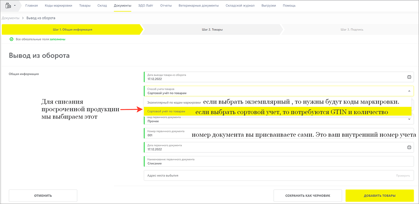Open the Складской журнал section
Viewport: 419px width, 204px height.
[240, 6]
